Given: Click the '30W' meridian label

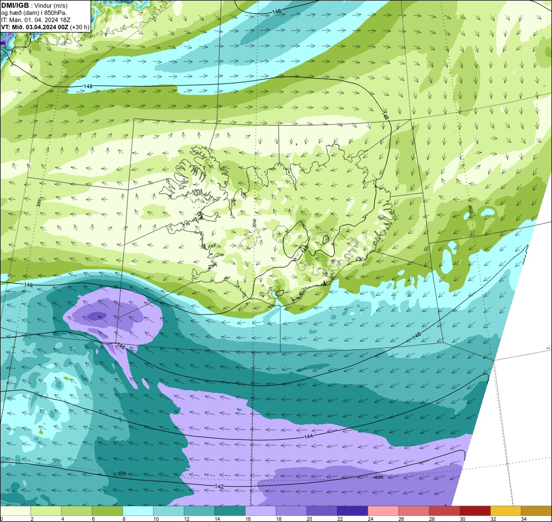Looking at the screenshot, I should [x=39, y=203].
